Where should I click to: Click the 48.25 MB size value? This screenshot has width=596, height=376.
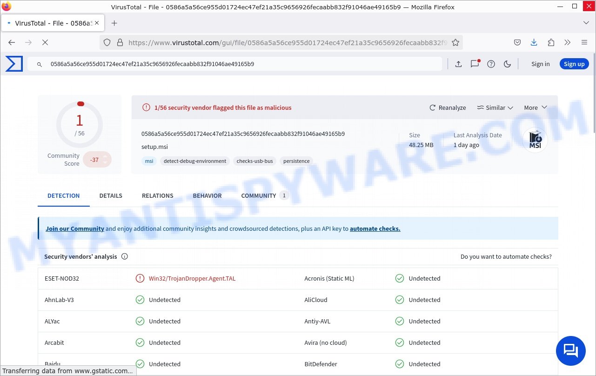421,145
